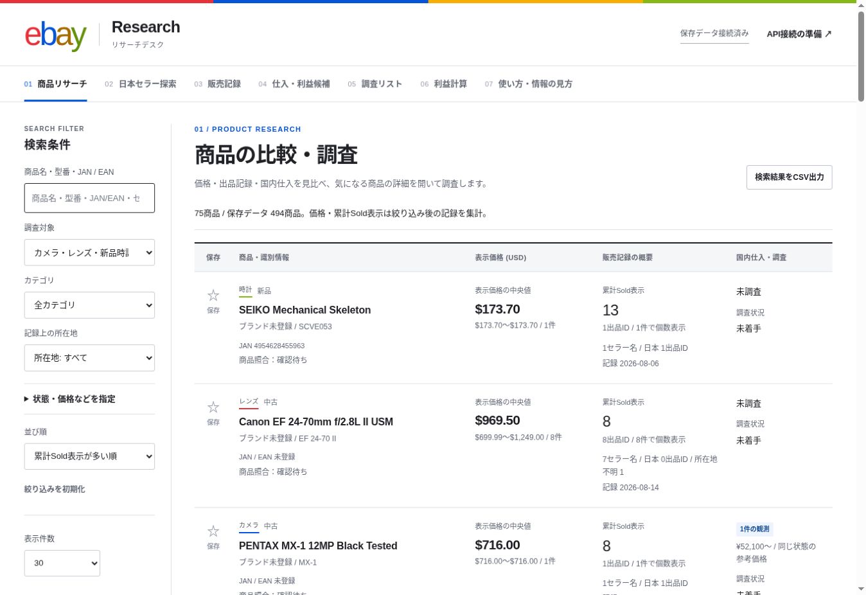Click the eBay logo
The width and height of the screenshot is (866, 595).
56,35
